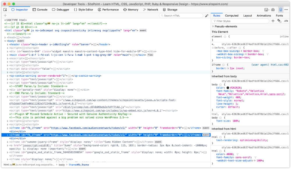
Task: Toggle the .cls class panel button
Action: click(x=286, y=21)
